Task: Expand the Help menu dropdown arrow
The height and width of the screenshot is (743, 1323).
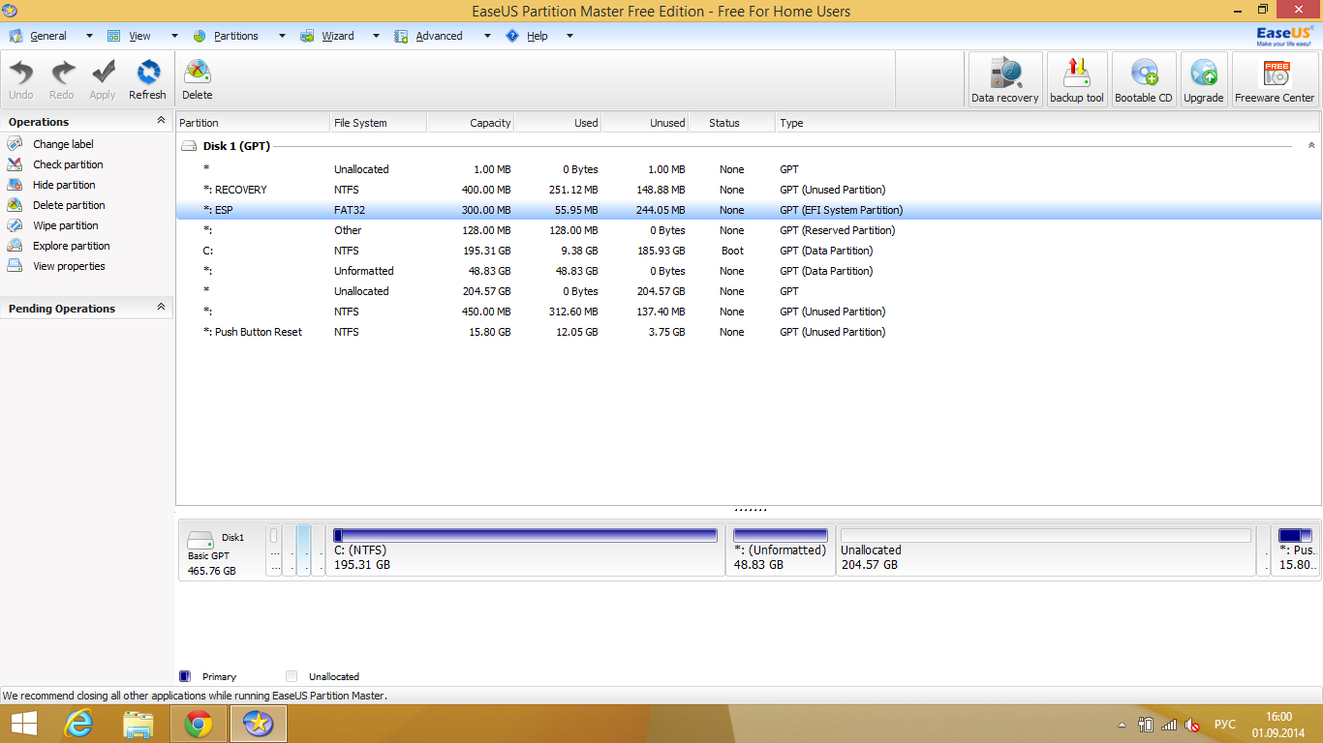Action: (x=569, y=36)
